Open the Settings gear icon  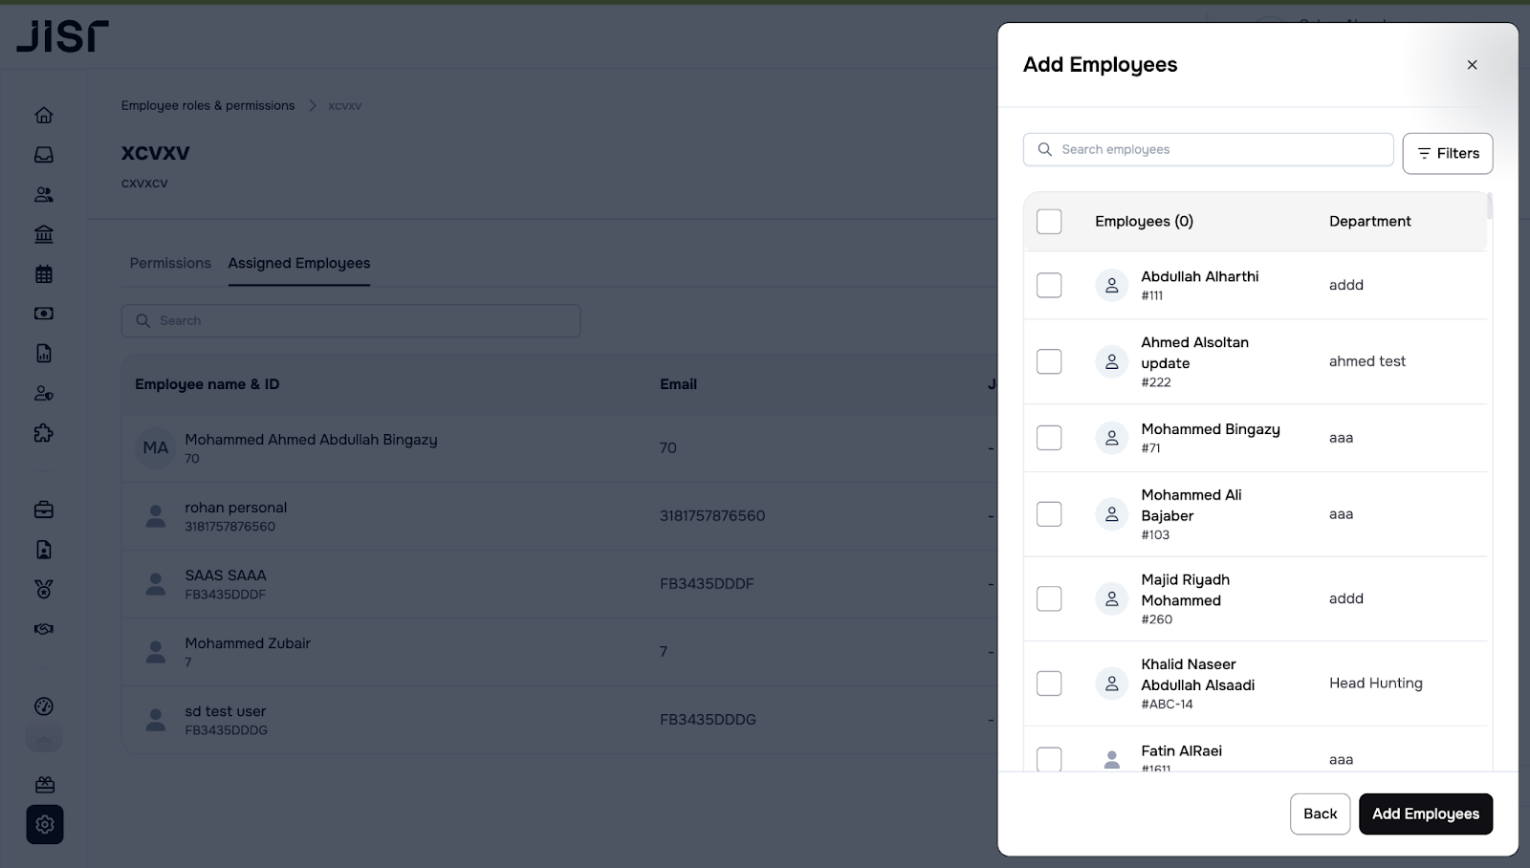(x=45, y=825)
